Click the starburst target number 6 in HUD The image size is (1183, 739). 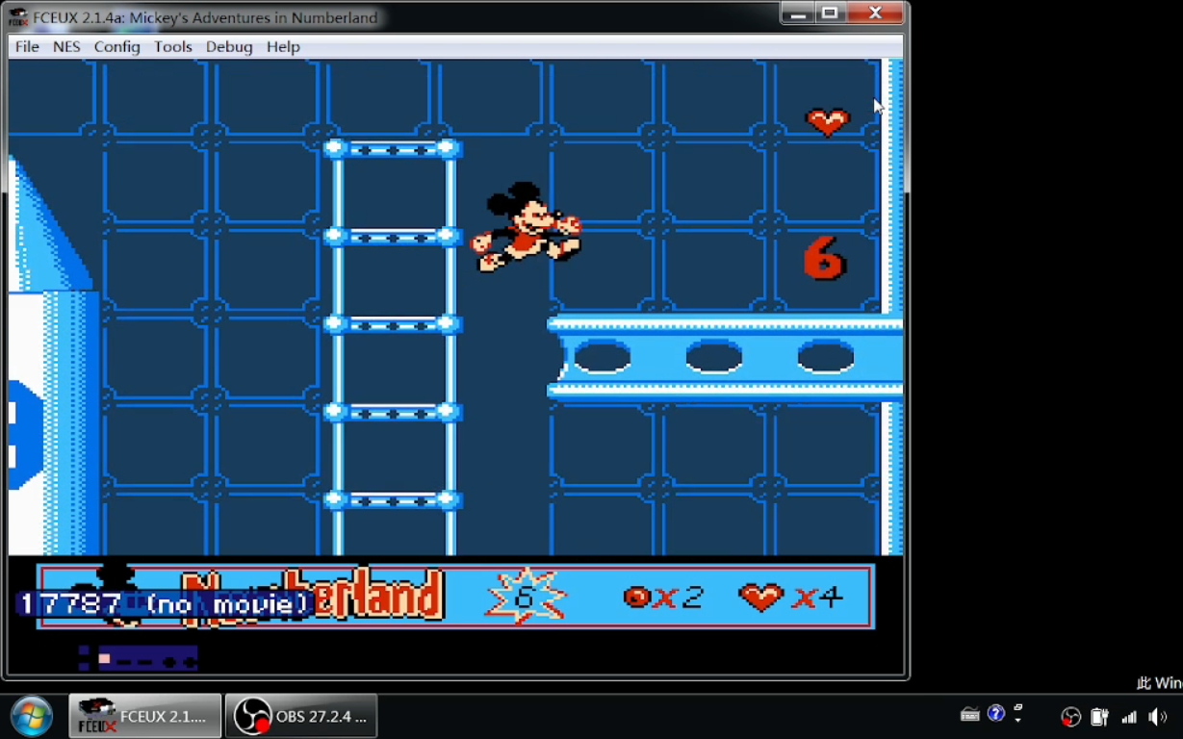(526, 597)
